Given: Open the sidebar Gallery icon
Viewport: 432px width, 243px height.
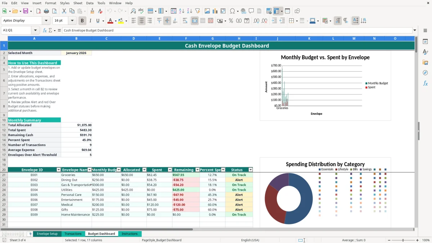Looking at the screenshot, I should (x=425, y=62).
